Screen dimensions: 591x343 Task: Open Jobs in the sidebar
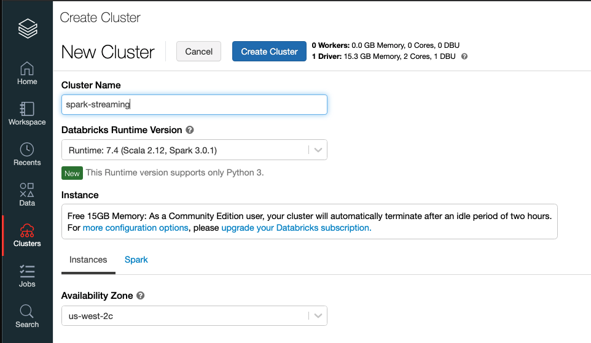27,276
